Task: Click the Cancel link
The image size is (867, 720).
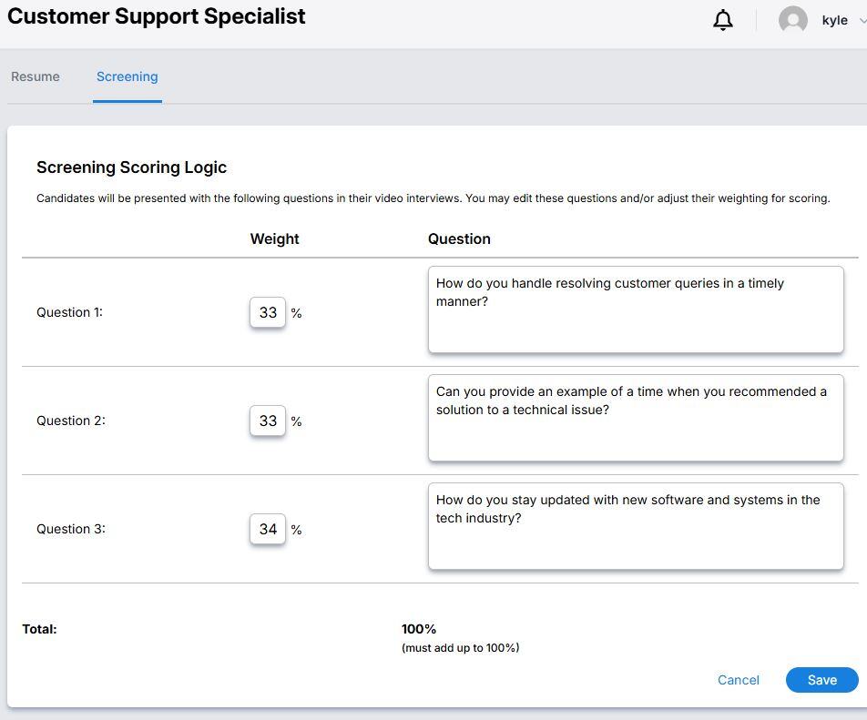Action: [738, 680]
